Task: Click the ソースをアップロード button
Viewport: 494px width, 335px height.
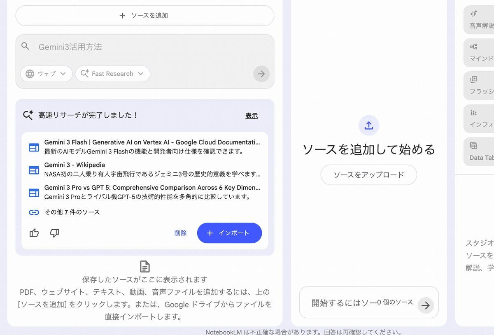Action: pos(368,175)
